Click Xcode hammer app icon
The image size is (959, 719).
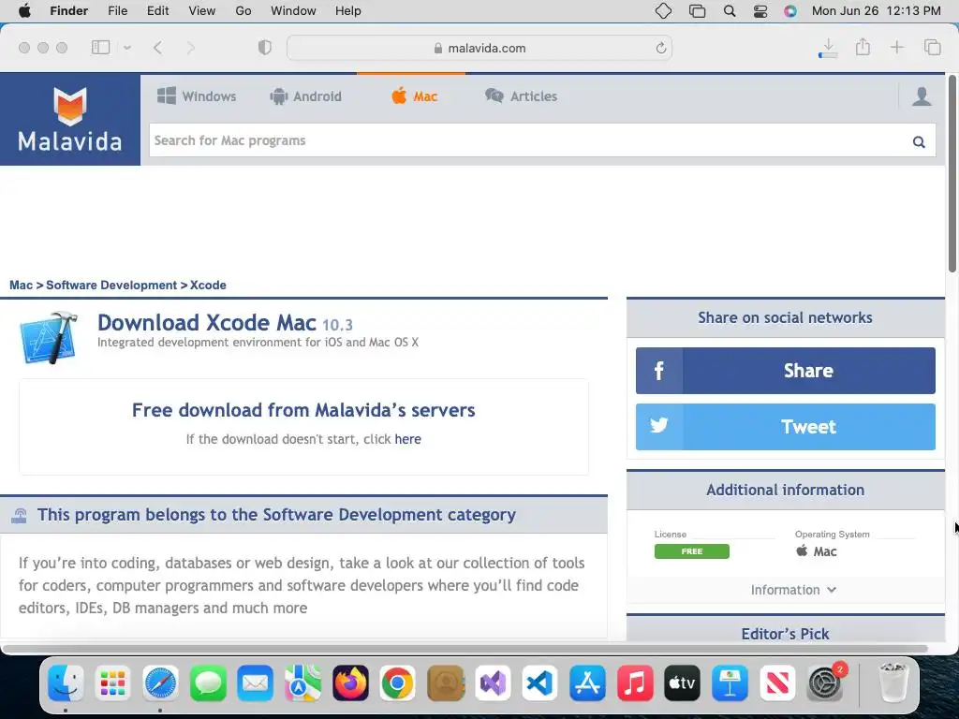tap(49, 337)
